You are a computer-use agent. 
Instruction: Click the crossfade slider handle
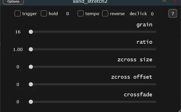pos(31,102)
